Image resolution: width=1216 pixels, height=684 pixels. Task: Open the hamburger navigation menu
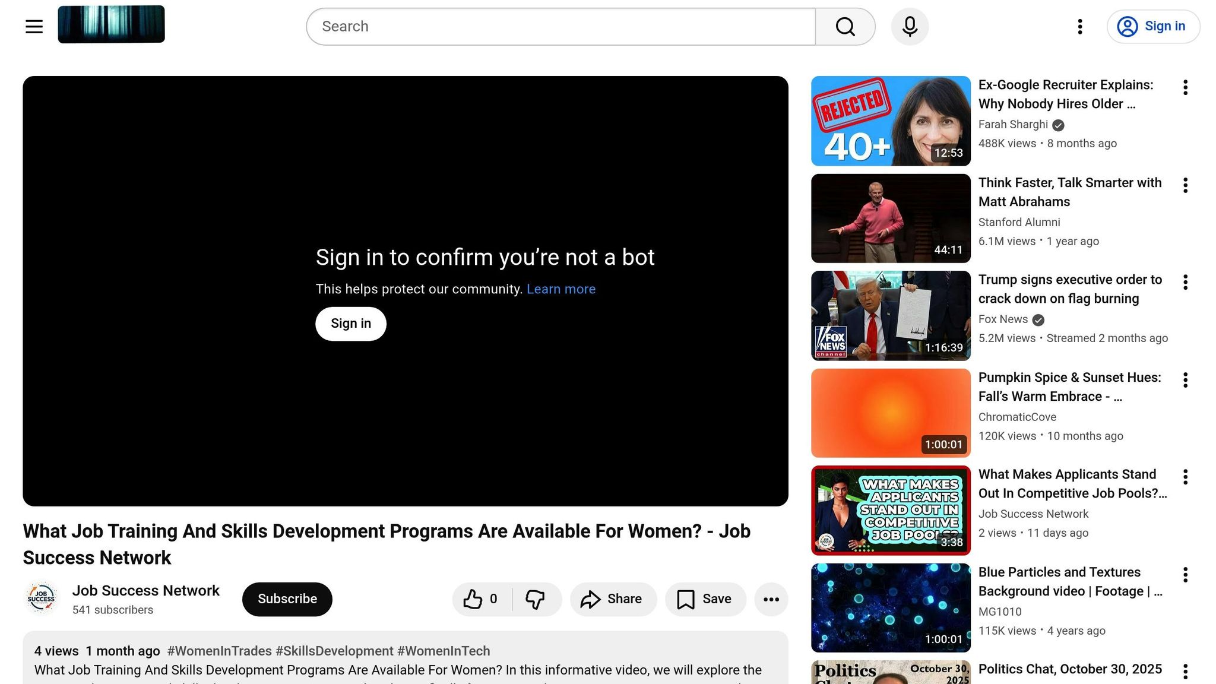point(33,26)
